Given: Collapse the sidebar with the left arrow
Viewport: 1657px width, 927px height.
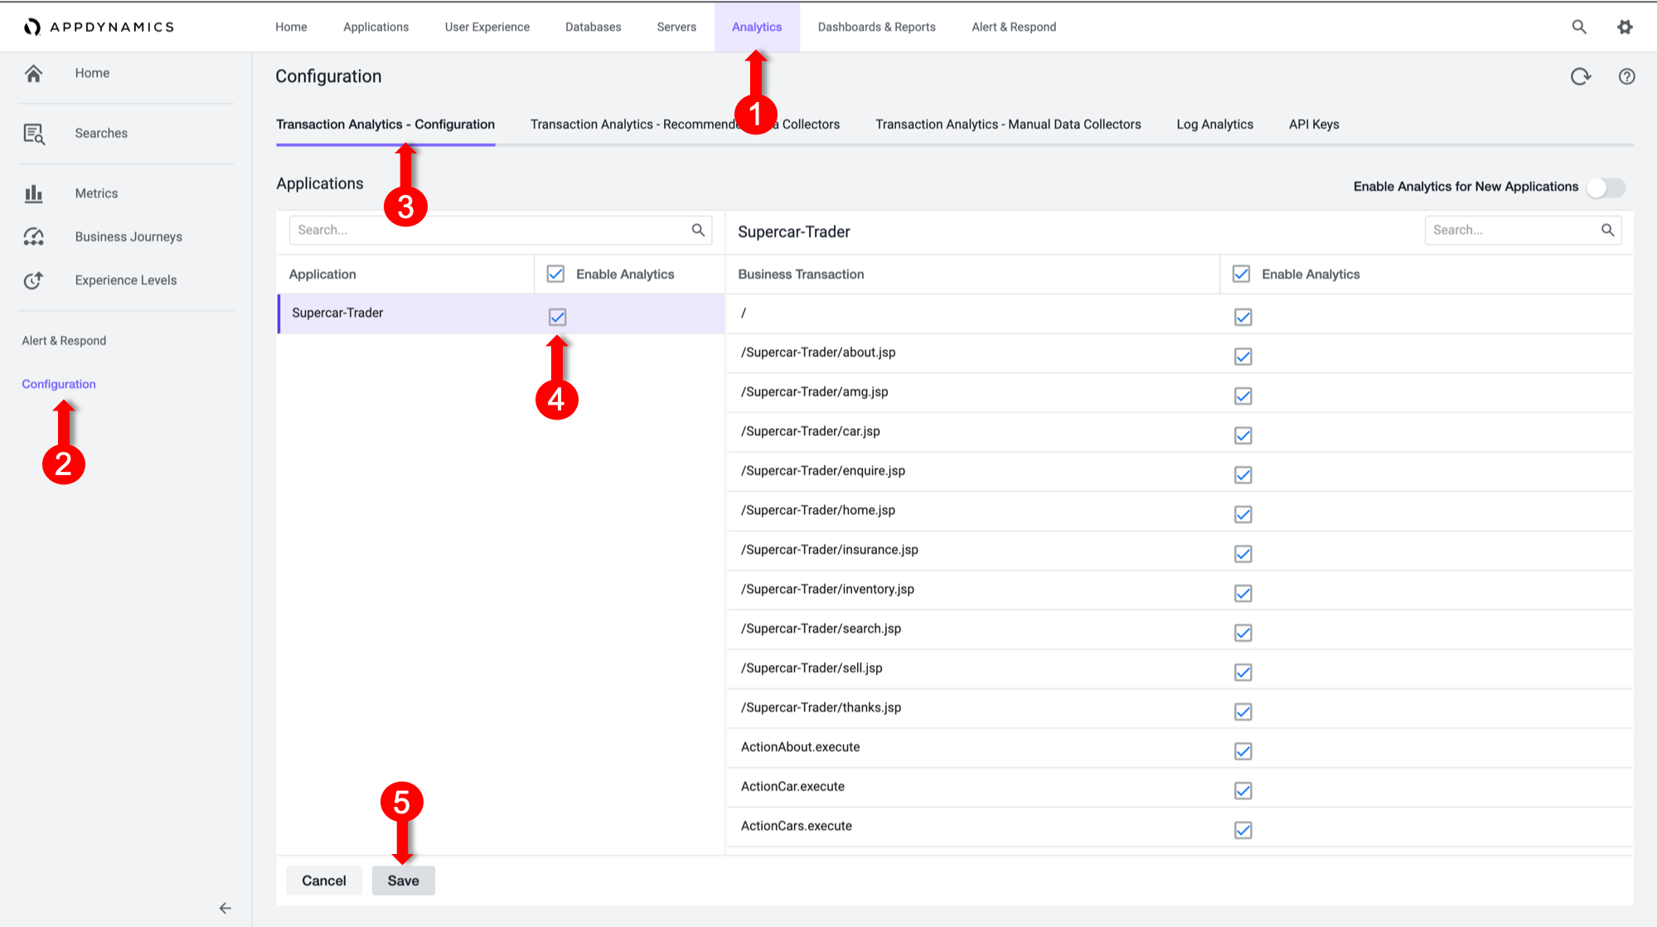Looking at the screenshot, I should [225, 908].
